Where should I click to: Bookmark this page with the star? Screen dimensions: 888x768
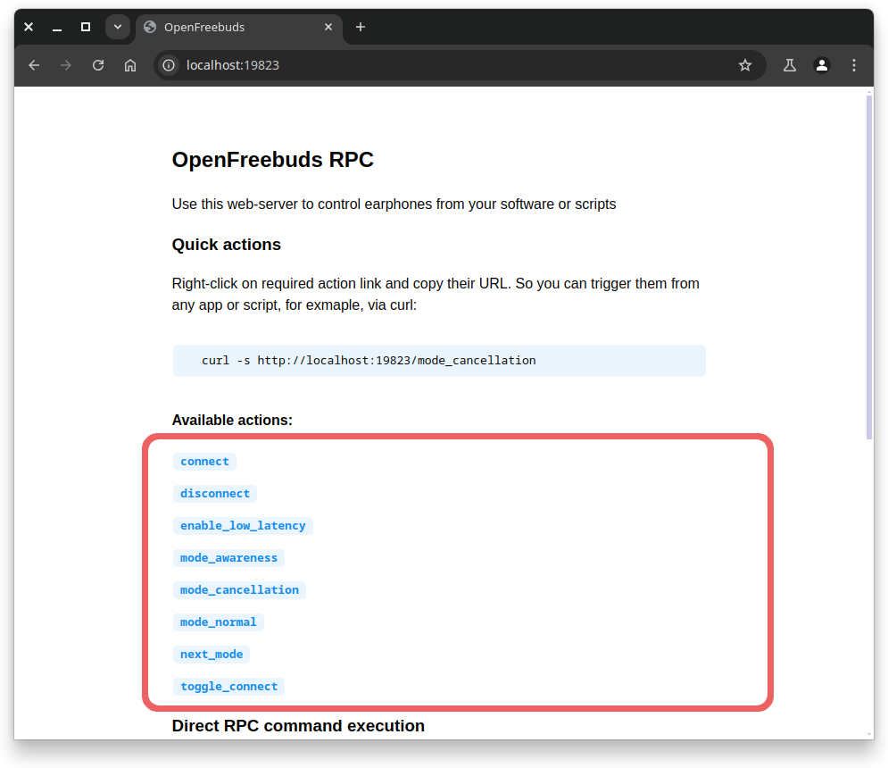tap(745, 64)
